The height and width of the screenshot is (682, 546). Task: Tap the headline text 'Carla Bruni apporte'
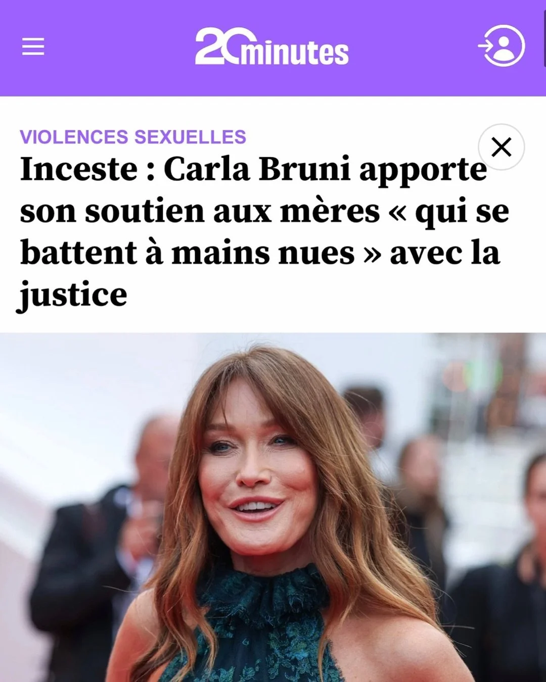325,170
